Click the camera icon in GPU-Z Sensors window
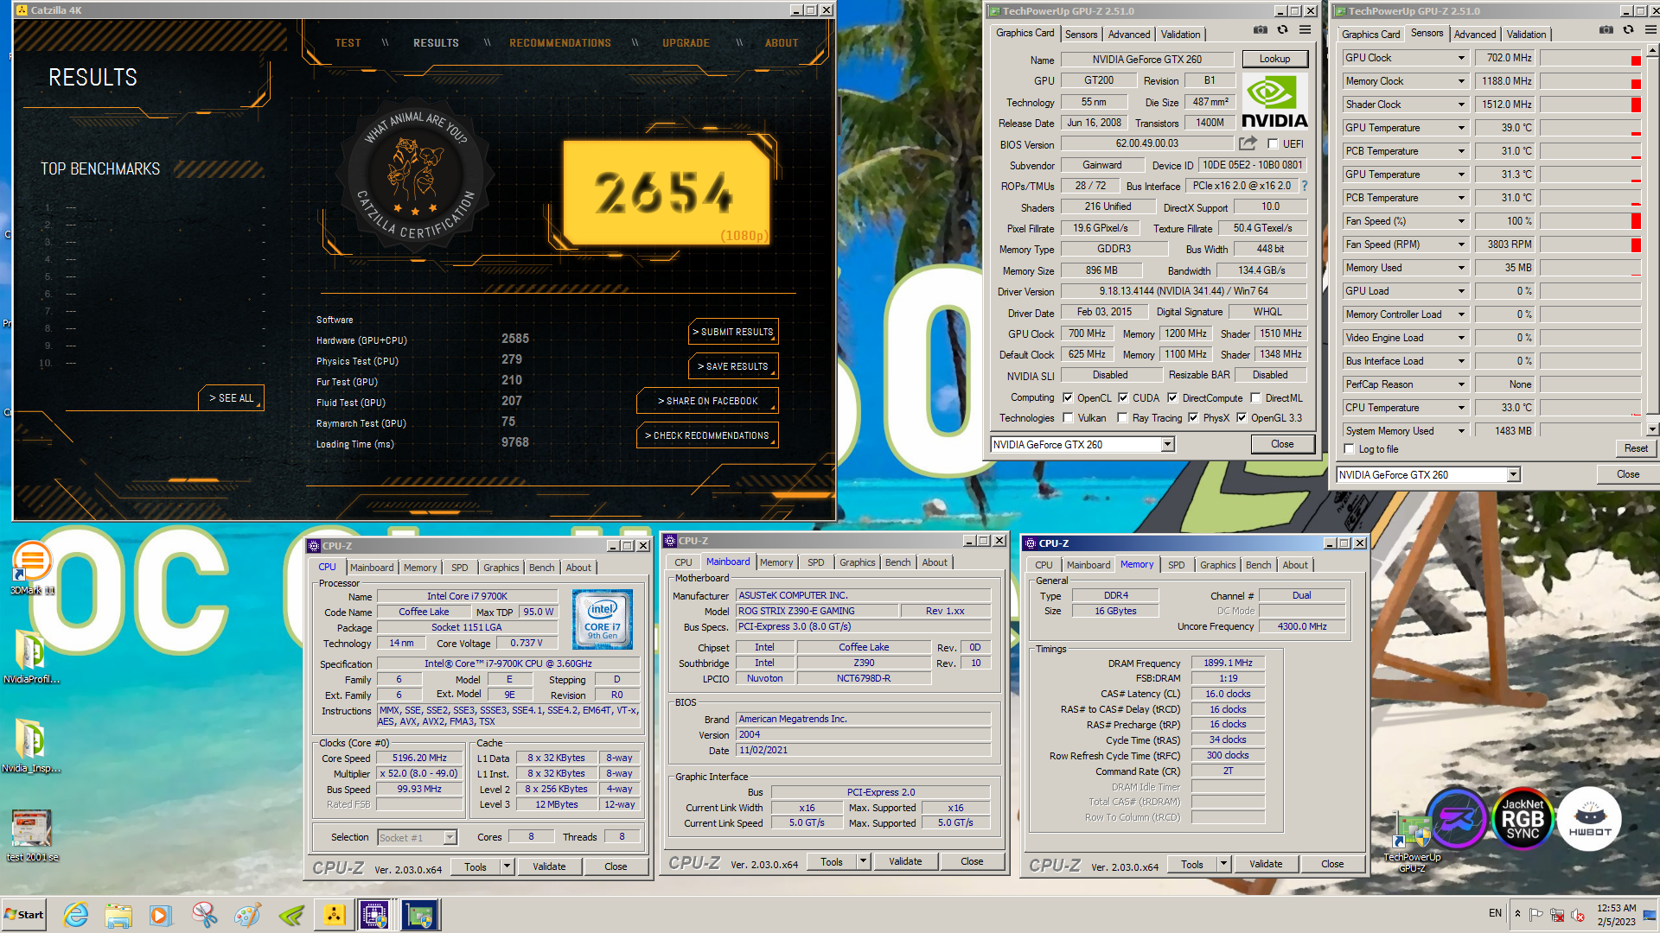 coord(1606,30)
